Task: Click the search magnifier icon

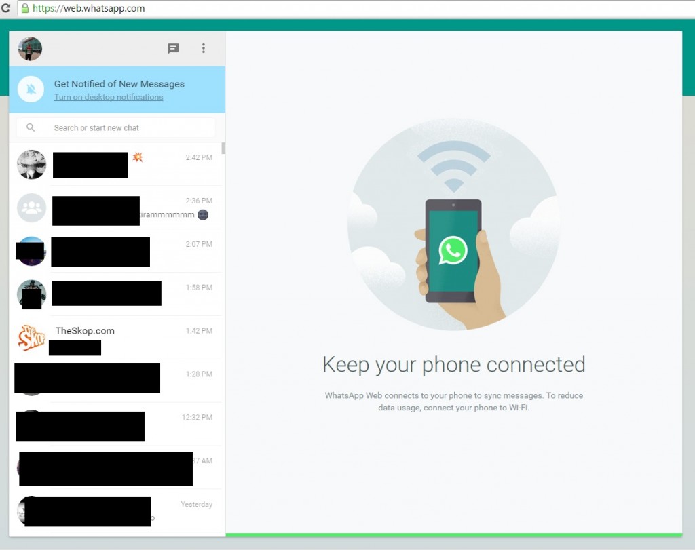Action: (31, 127)
